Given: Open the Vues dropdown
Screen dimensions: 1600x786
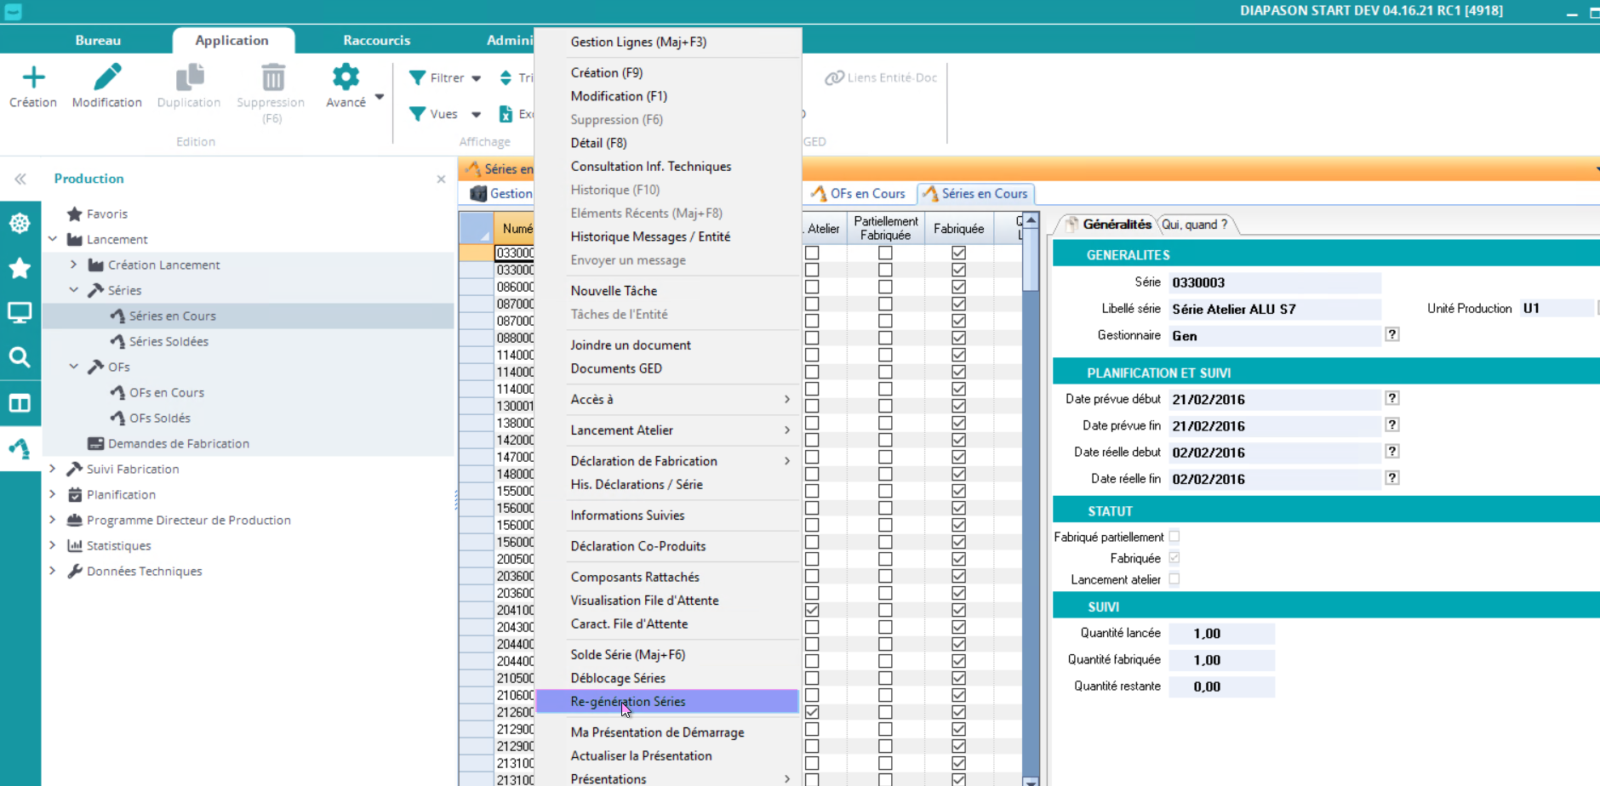Looking at the screenshot, I should click(444, 114).
